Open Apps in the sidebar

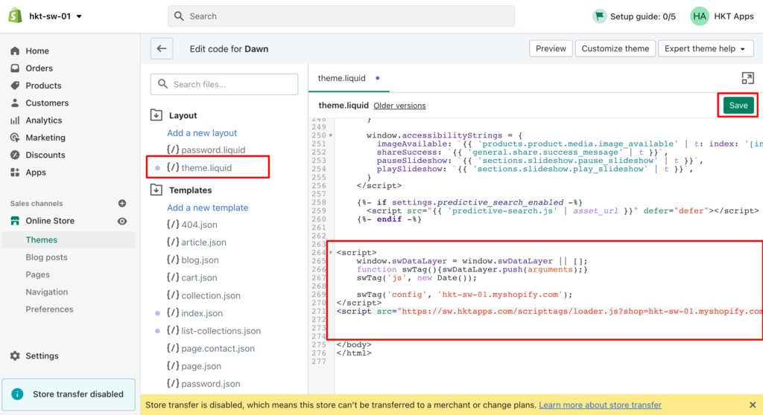(x=36, y=172)
